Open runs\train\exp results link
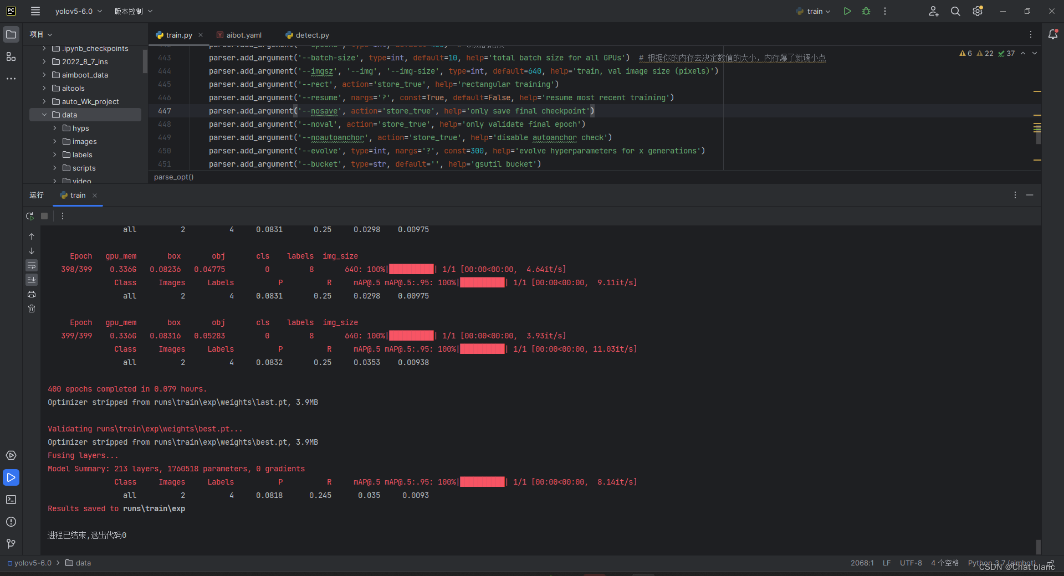Viewport: 1064px width, 576px height. click(x=154, y=508)
